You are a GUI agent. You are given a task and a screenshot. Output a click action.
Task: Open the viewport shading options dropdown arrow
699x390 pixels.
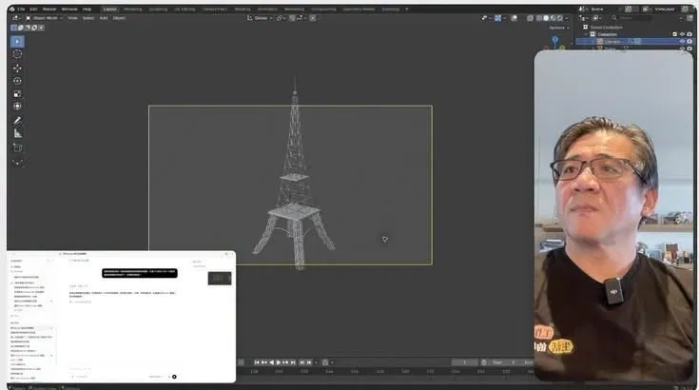click(x=567, y=18)
